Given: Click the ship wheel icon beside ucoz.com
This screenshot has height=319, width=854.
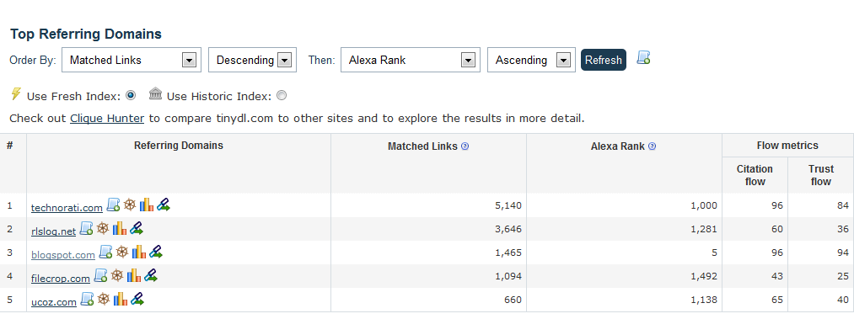Looking at the screenshot, I should [x=104, y=299].
